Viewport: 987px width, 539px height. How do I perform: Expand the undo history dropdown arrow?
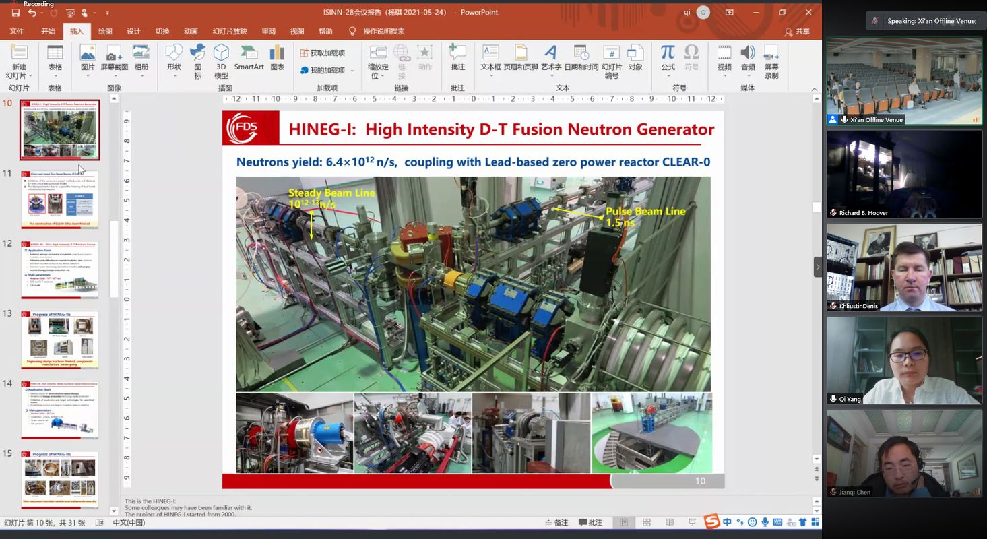point(42,13)
